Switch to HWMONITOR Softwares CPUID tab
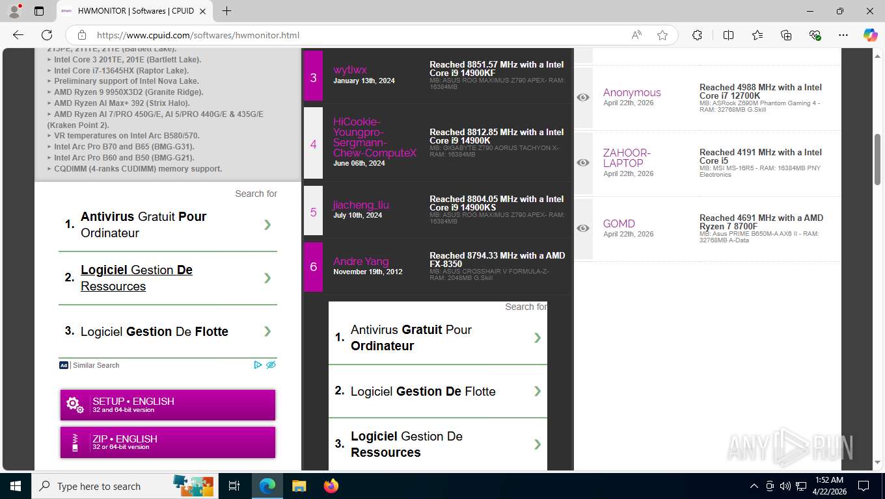Viewport: 885px width, 499px height. (135, 11)
